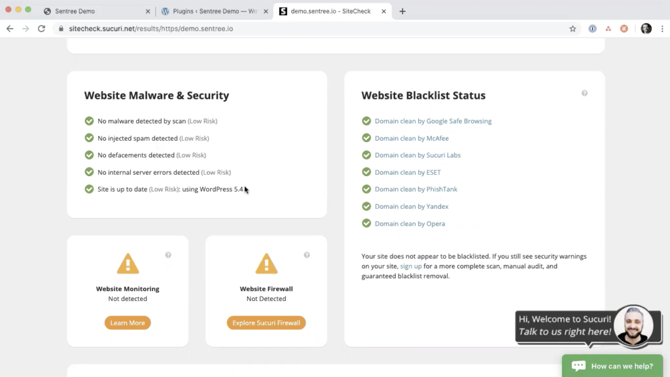Open a new browser tab

[402, 11]
